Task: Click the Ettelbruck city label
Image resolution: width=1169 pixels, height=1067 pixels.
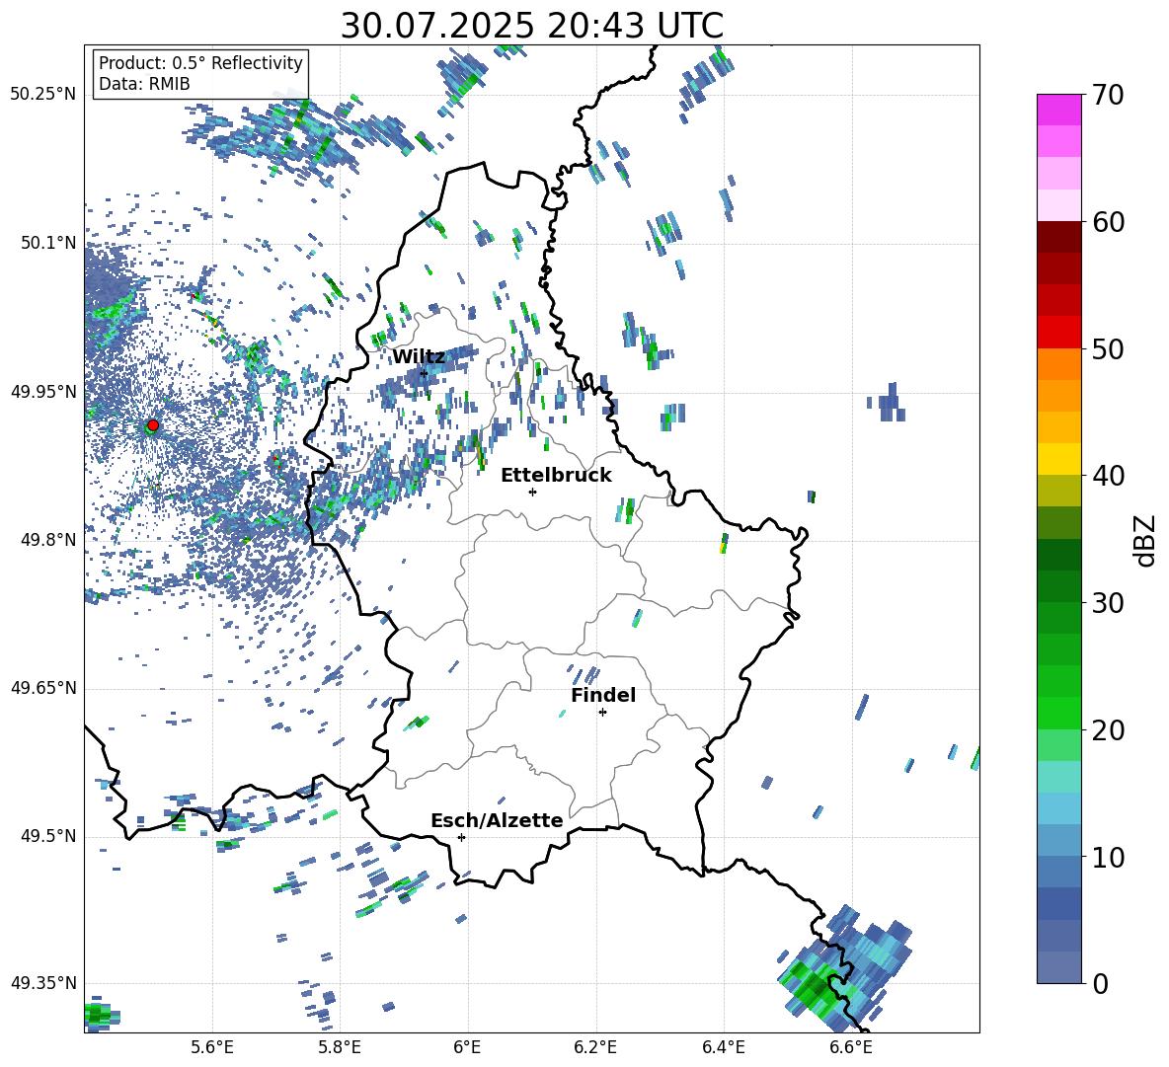Action: 556,476
